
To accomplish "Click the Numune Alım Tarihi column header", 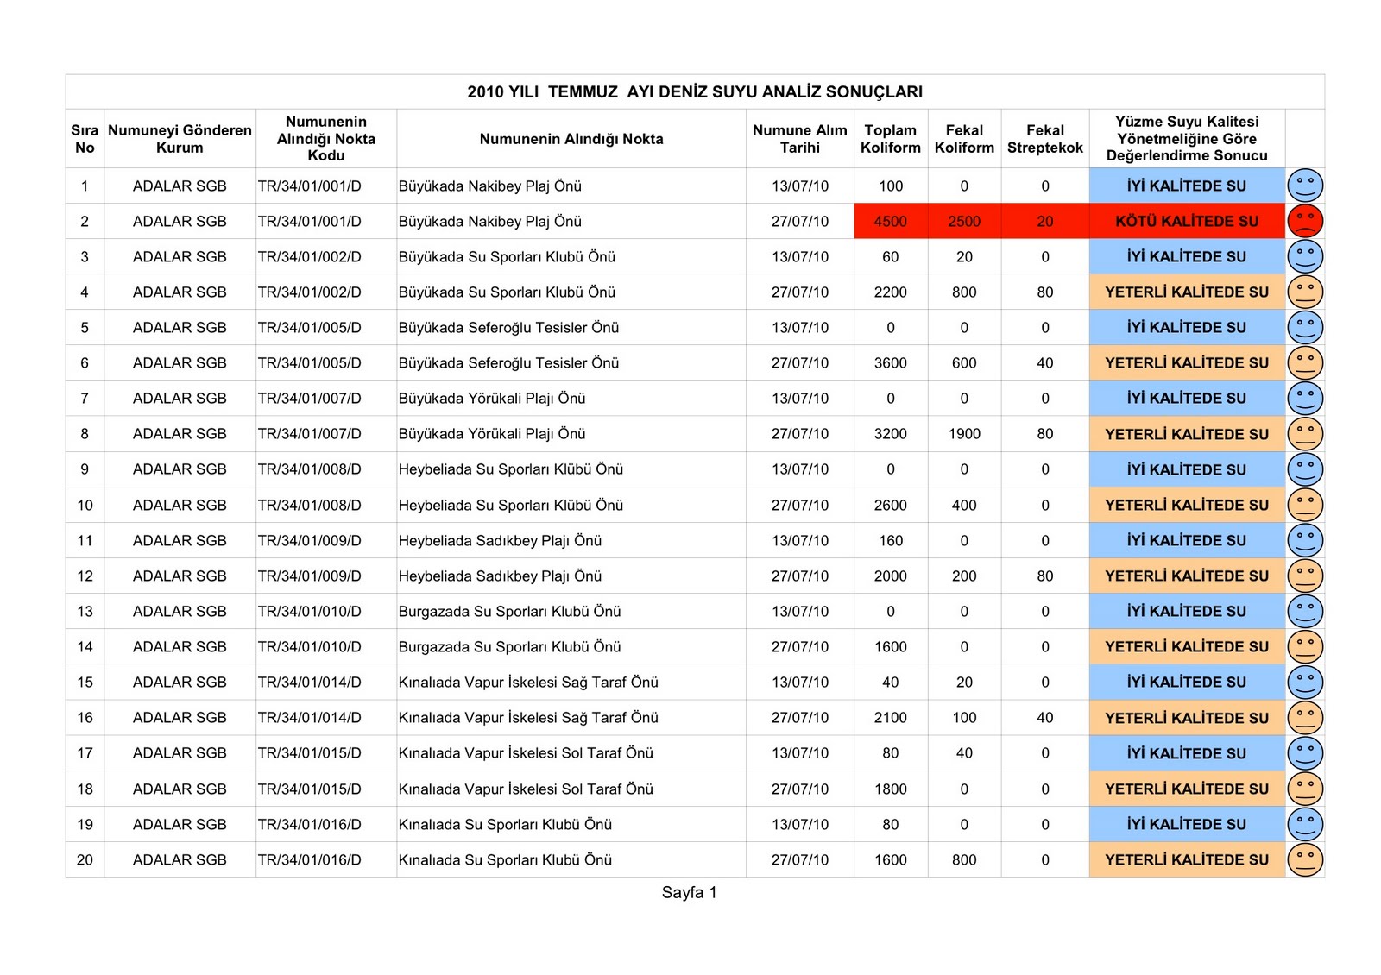I will (799, 139).
